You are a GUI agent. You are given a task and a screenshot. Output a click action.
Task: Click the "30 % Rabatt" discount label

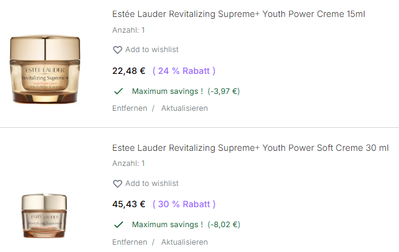pos(184,204)
